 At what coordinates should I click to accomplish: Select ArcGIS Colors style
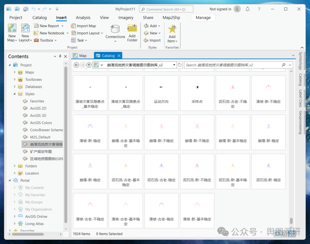pyautogui.click(x=41, y=123)
